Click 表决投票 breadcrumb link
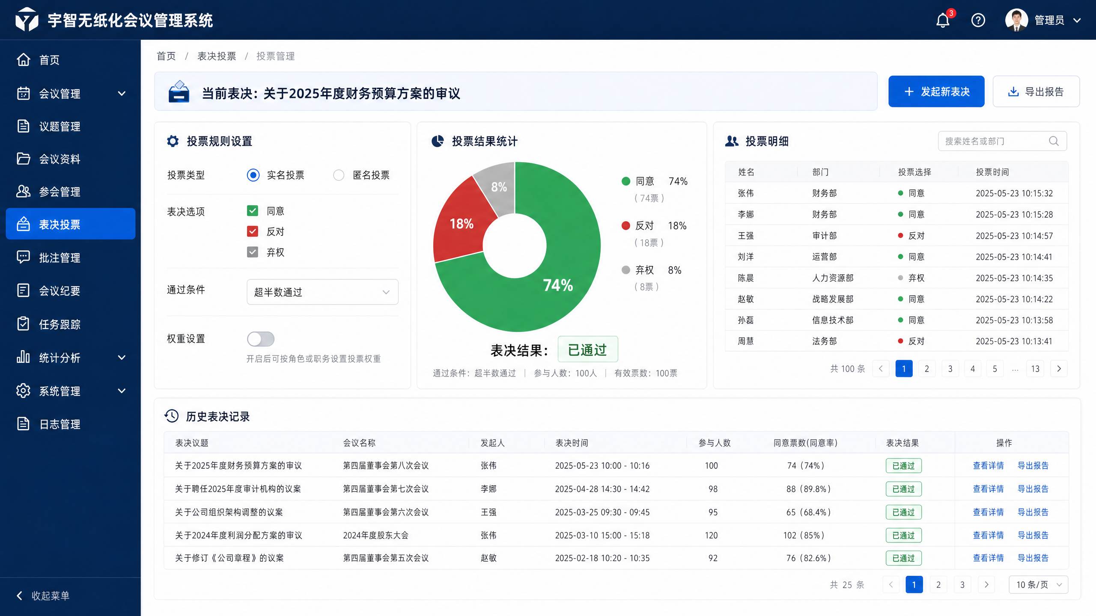This screenshot has width=1096, height=616. [x=217, y=56]
